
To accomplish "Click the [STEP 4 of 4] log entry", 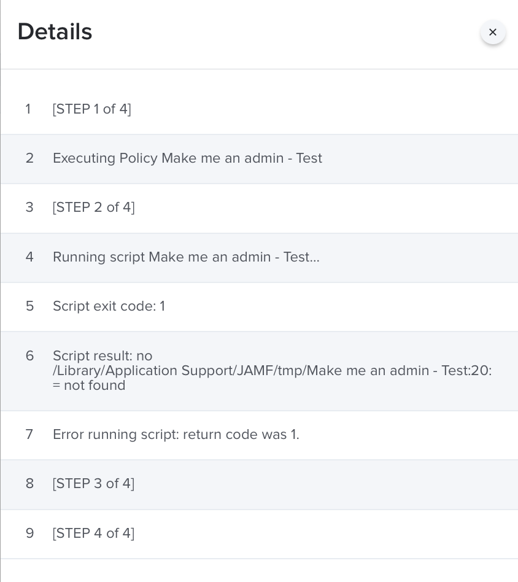I will pyautogui.click(x=93, y=533).
